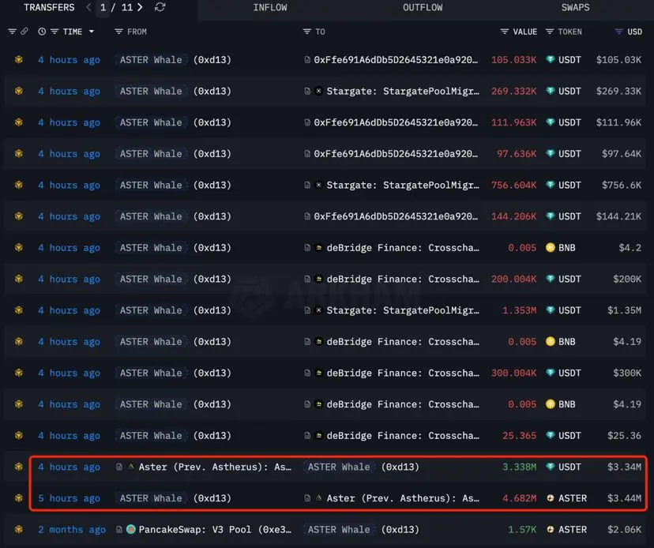Refresh the transfers list

(x=160, y=8)
